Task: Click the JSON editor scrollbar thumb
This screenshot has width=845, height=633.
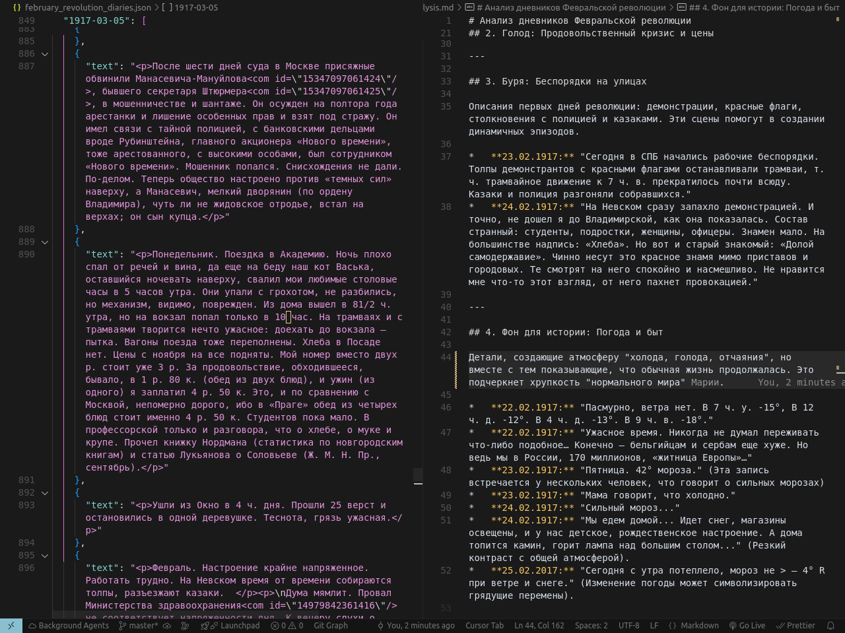Action: [x=418, y=477]
